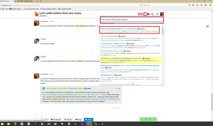Open the result Receipt Print Error

[x=107, y=75]
